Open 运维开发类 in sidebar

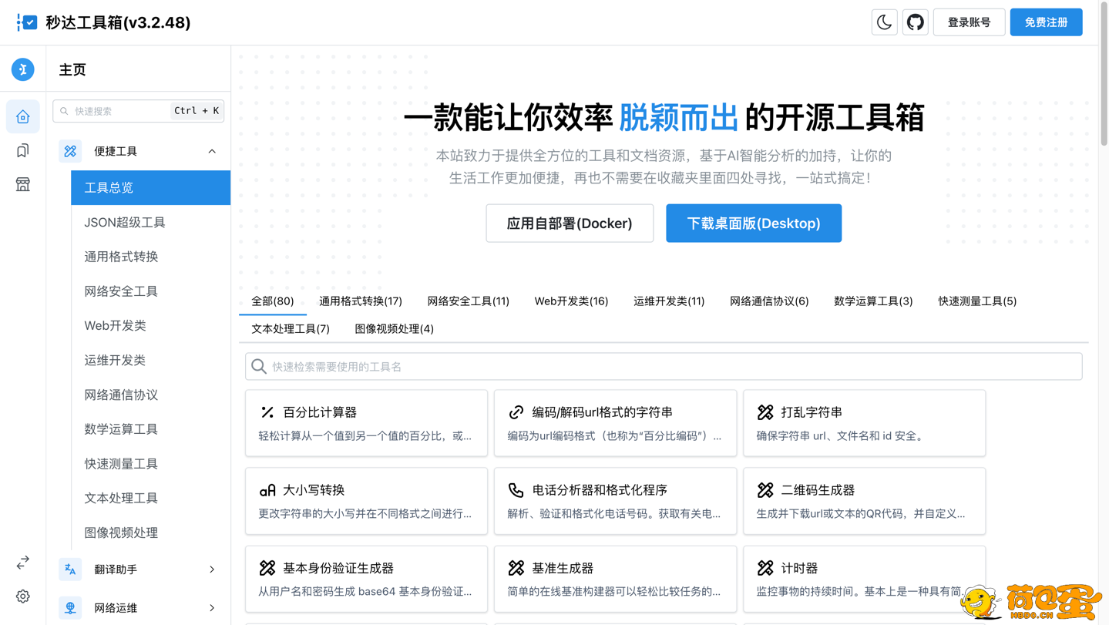coord(151,361)
